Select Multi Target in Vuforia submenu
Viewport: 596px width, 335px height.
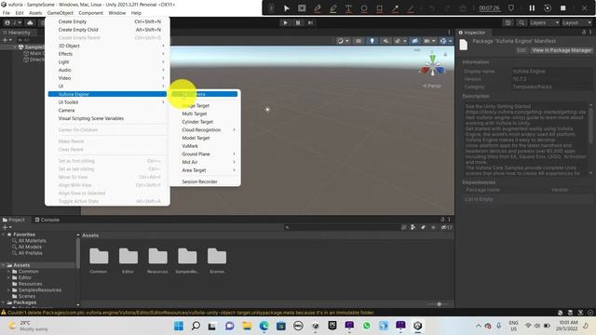click(205, 114)
